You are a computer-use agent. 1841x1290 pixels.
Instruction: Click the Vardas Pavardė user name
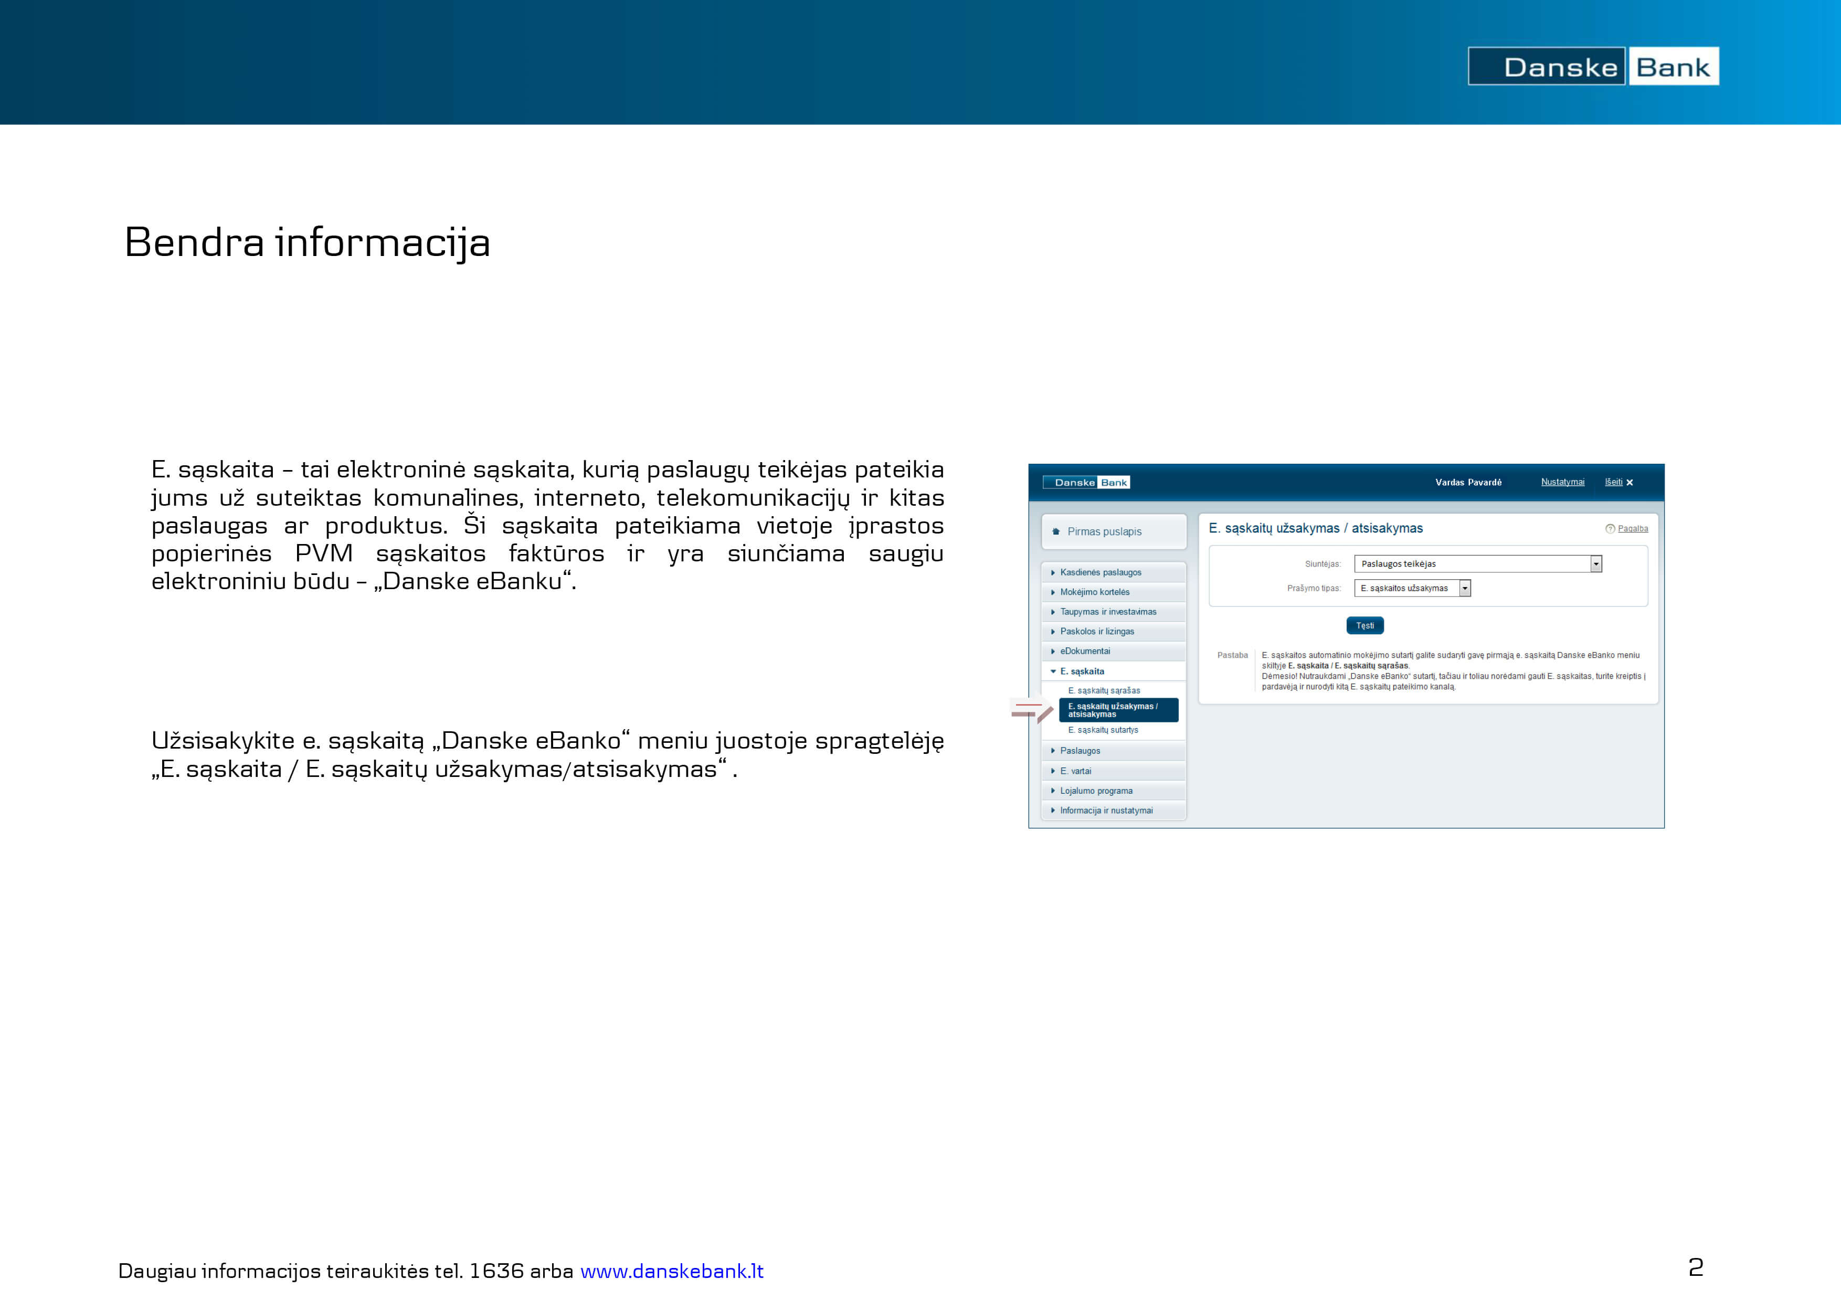[1468, 482]
